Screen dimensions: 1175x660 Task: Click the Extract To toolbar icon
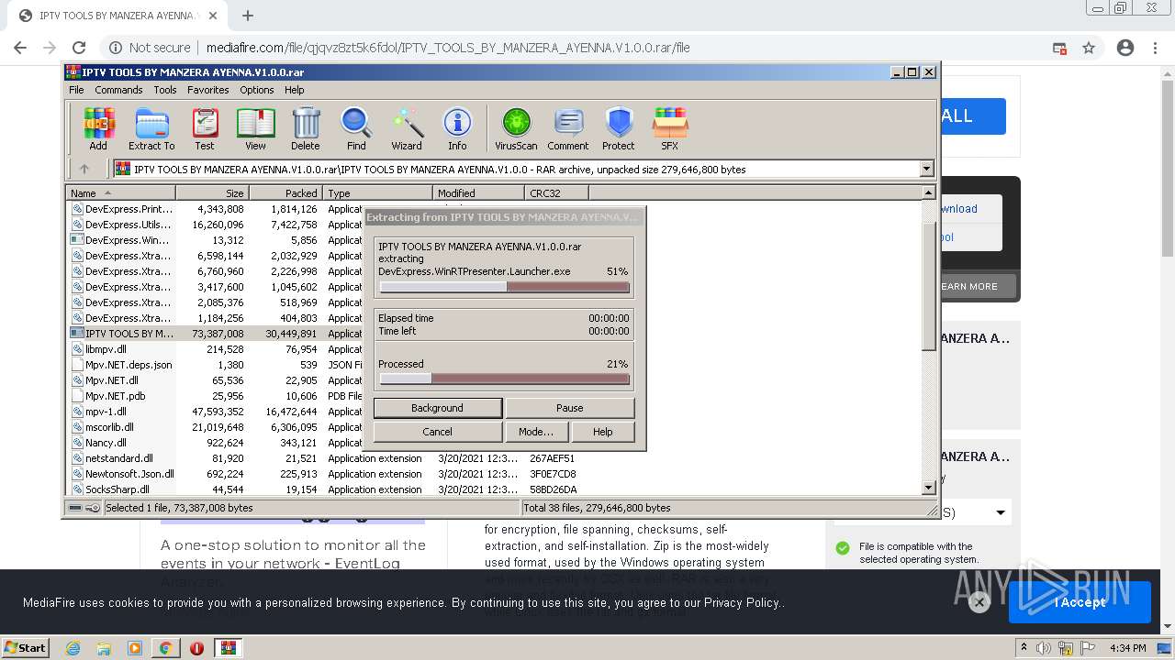[151, 128]
